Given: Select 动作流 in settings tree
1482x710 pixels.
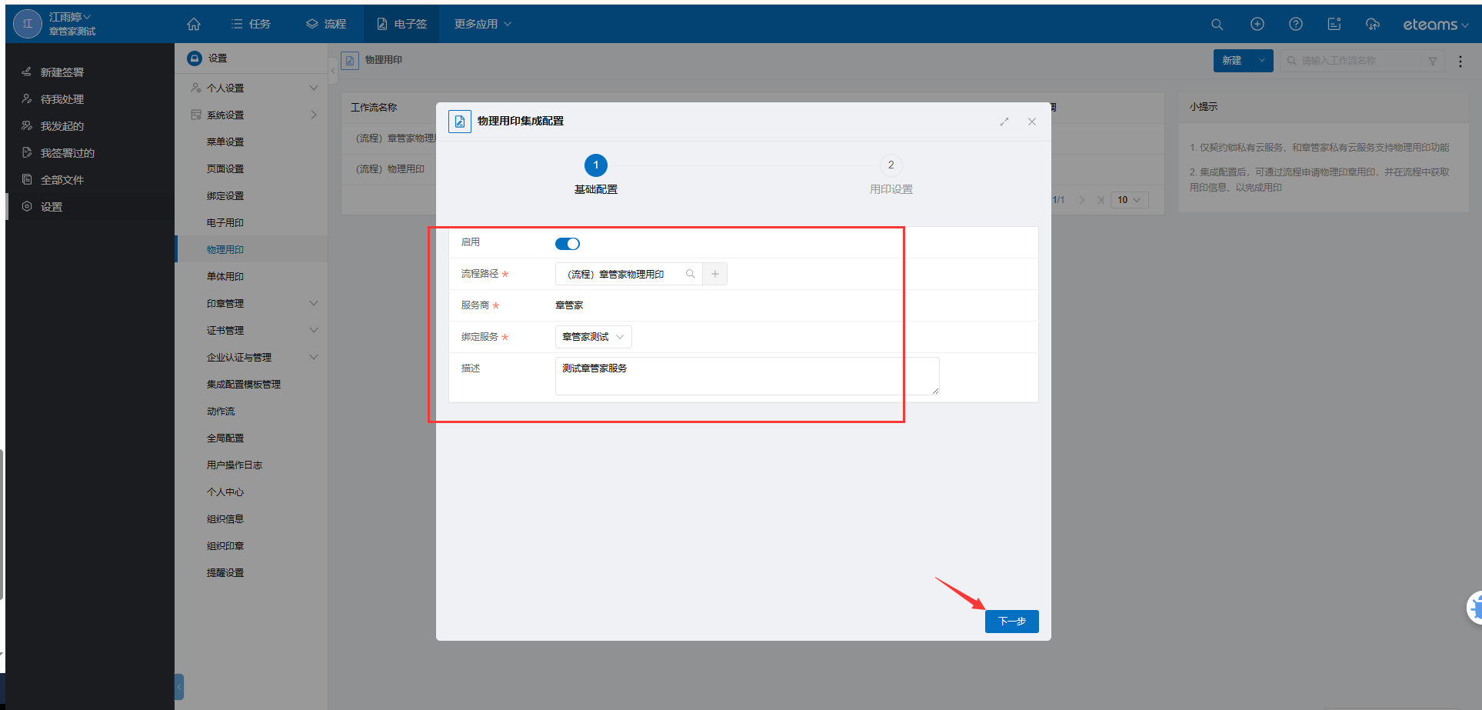Looking at the screenshot, I should coord(221,412).
